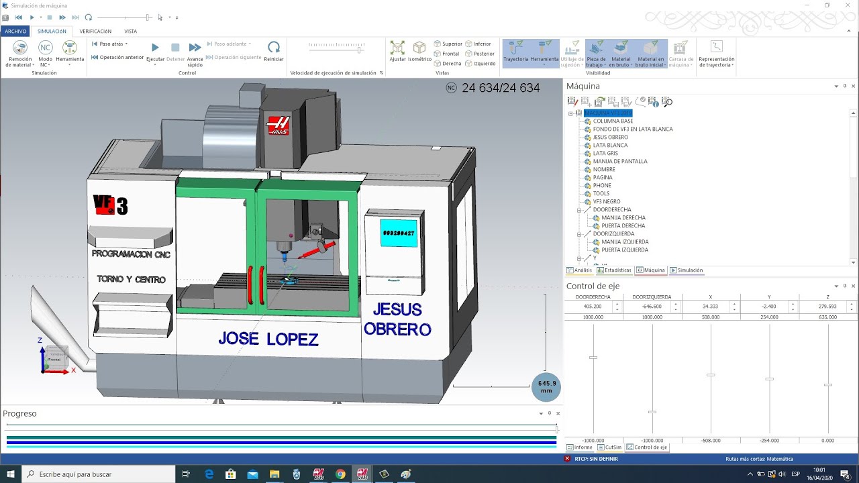Click the Z axis vertical slider handle
This screenshot has width=859, height=483.
[x=828, y=385]
